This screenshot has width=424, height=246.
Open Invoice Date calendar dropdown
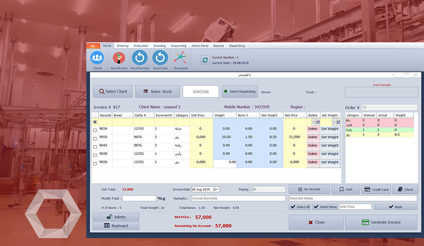click(215, 189)
